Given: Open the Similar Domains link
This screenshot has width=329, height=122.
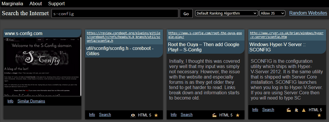Looking at the screenshot, I should pyautogui.click(x=31, y=101).
